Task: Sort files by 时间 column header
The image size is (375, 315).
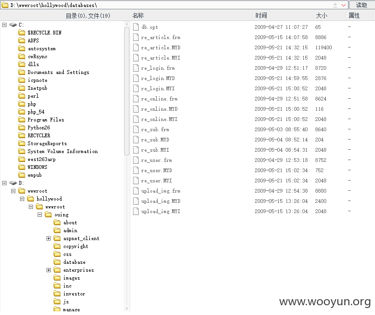Action: click(261, 15)
